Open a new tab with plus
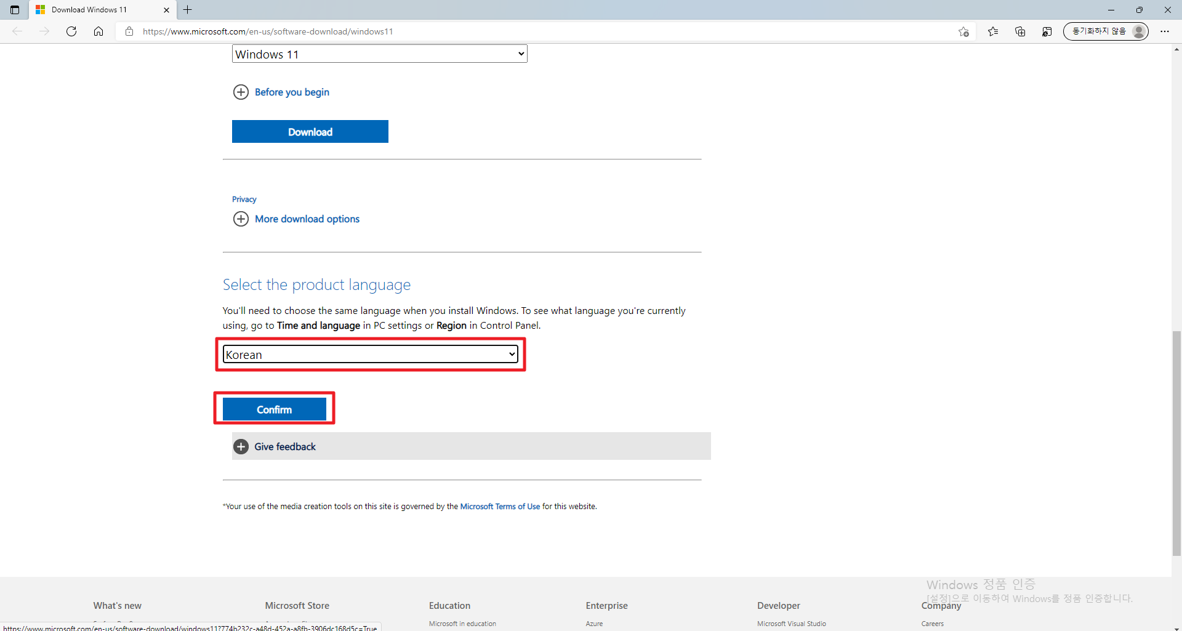 [188, 10]
